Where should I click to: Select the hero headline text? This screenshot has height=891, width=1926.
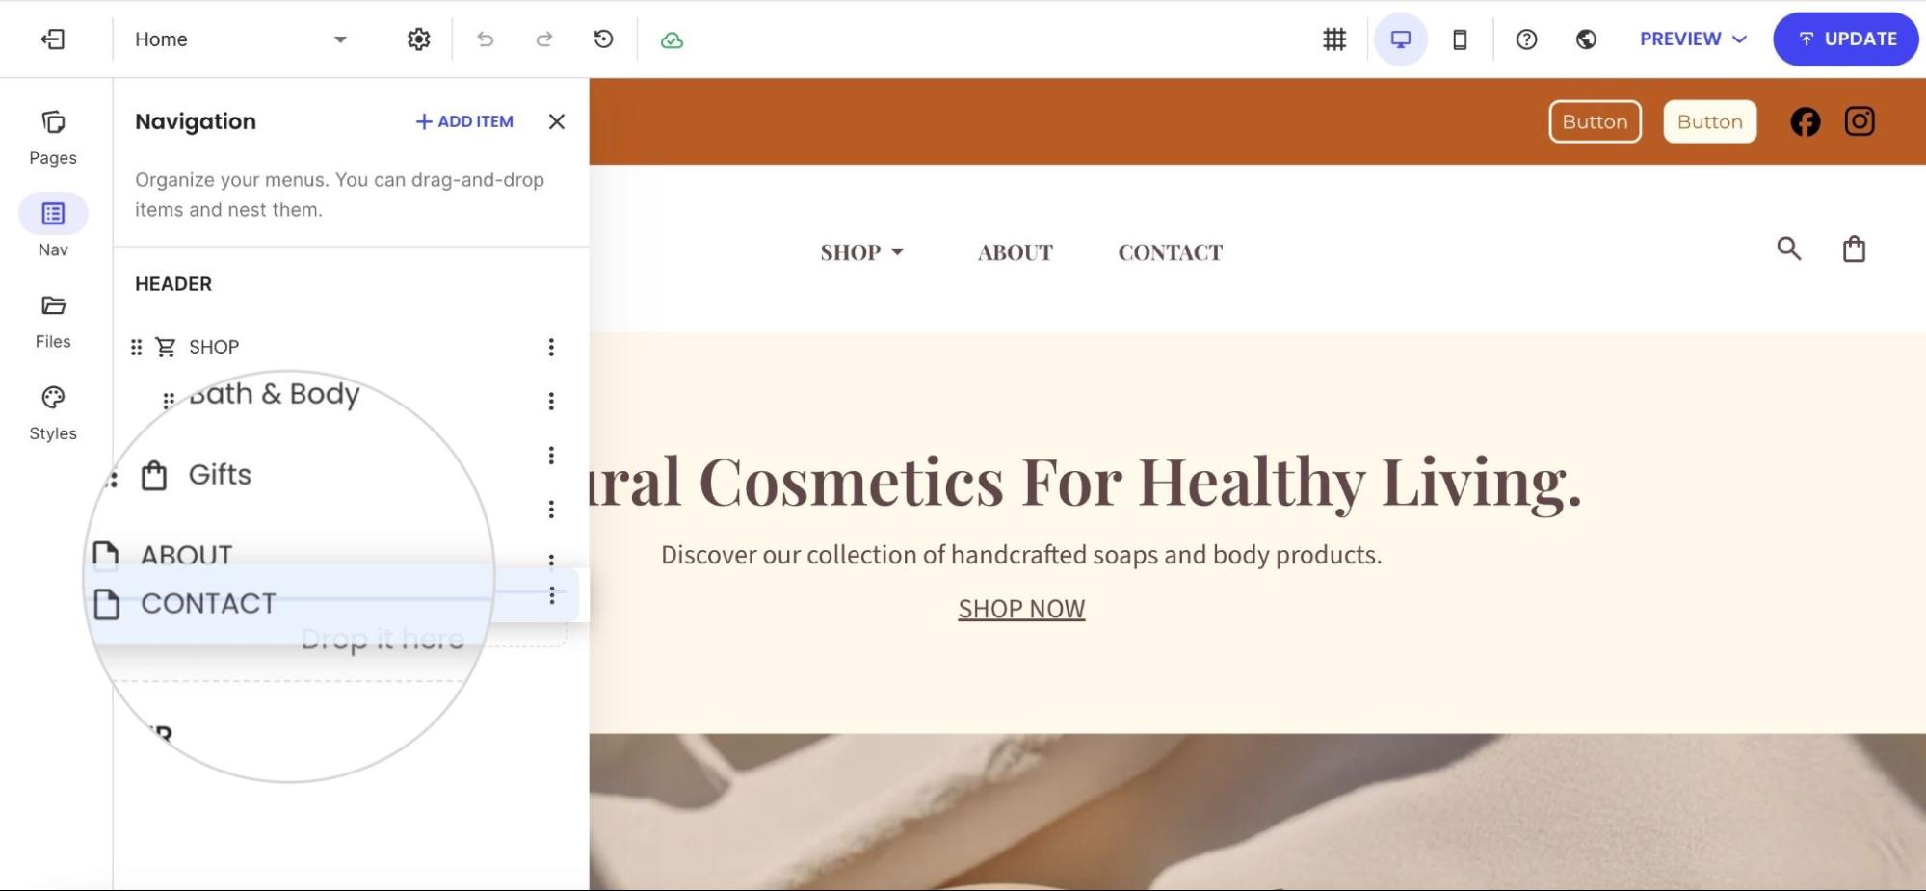point(1084,481)
